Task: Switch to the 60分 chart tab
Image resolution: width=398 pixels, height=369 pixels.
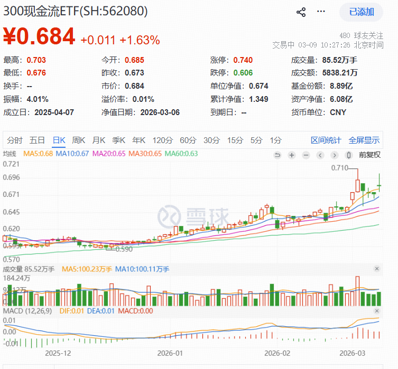Action: [x=188, y=140]
